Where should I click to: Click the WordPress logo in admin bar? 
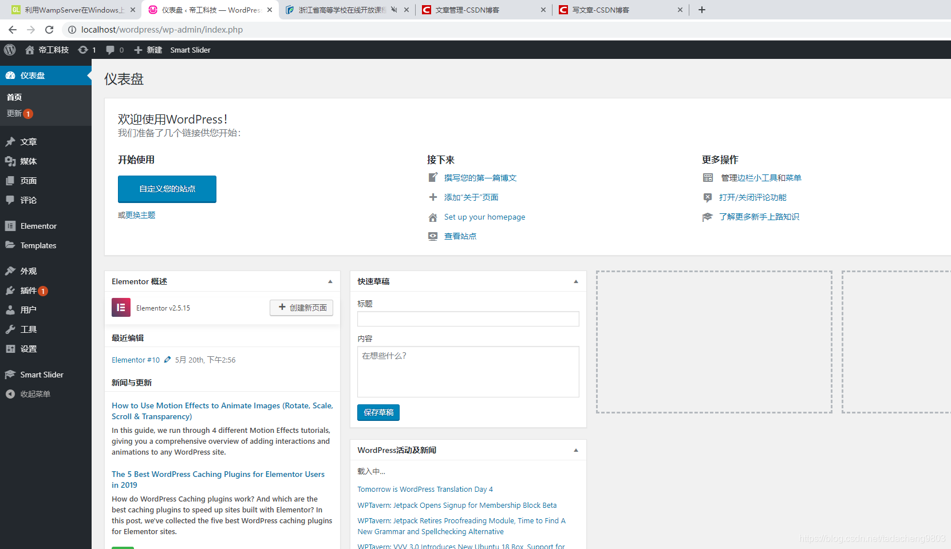(x=10, y=50)
